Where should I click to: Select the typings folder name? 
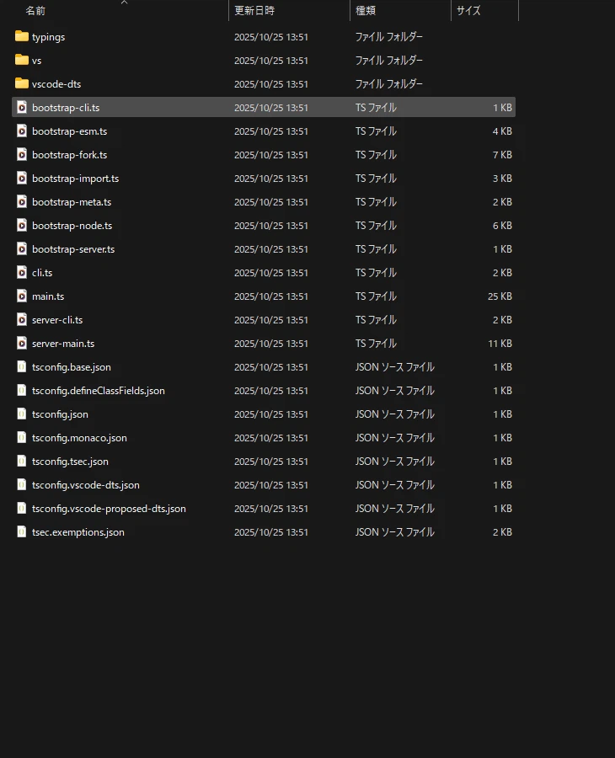pyautogui.click(x=48, y=37)
